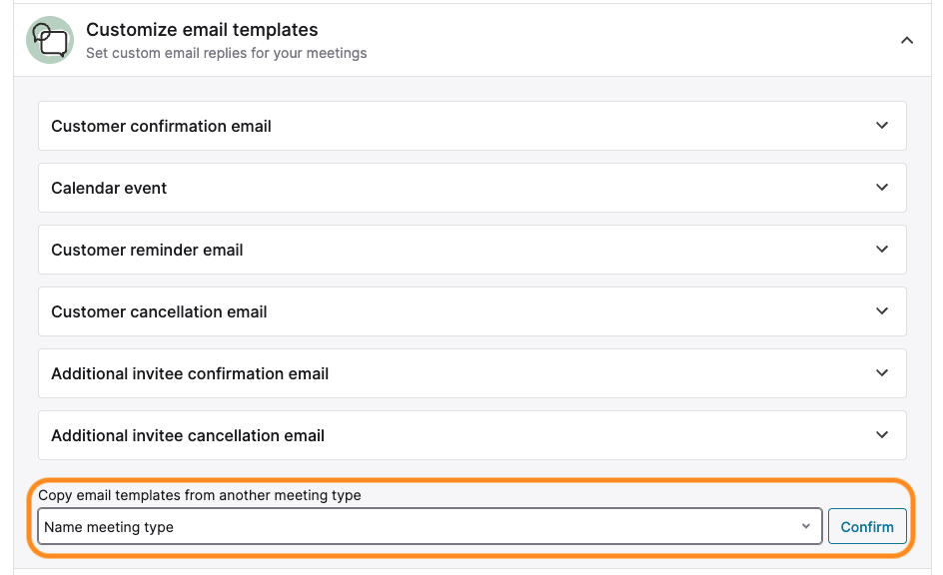
Task: Expand Additional invitee cancellation email chevron
Action: 882,435
